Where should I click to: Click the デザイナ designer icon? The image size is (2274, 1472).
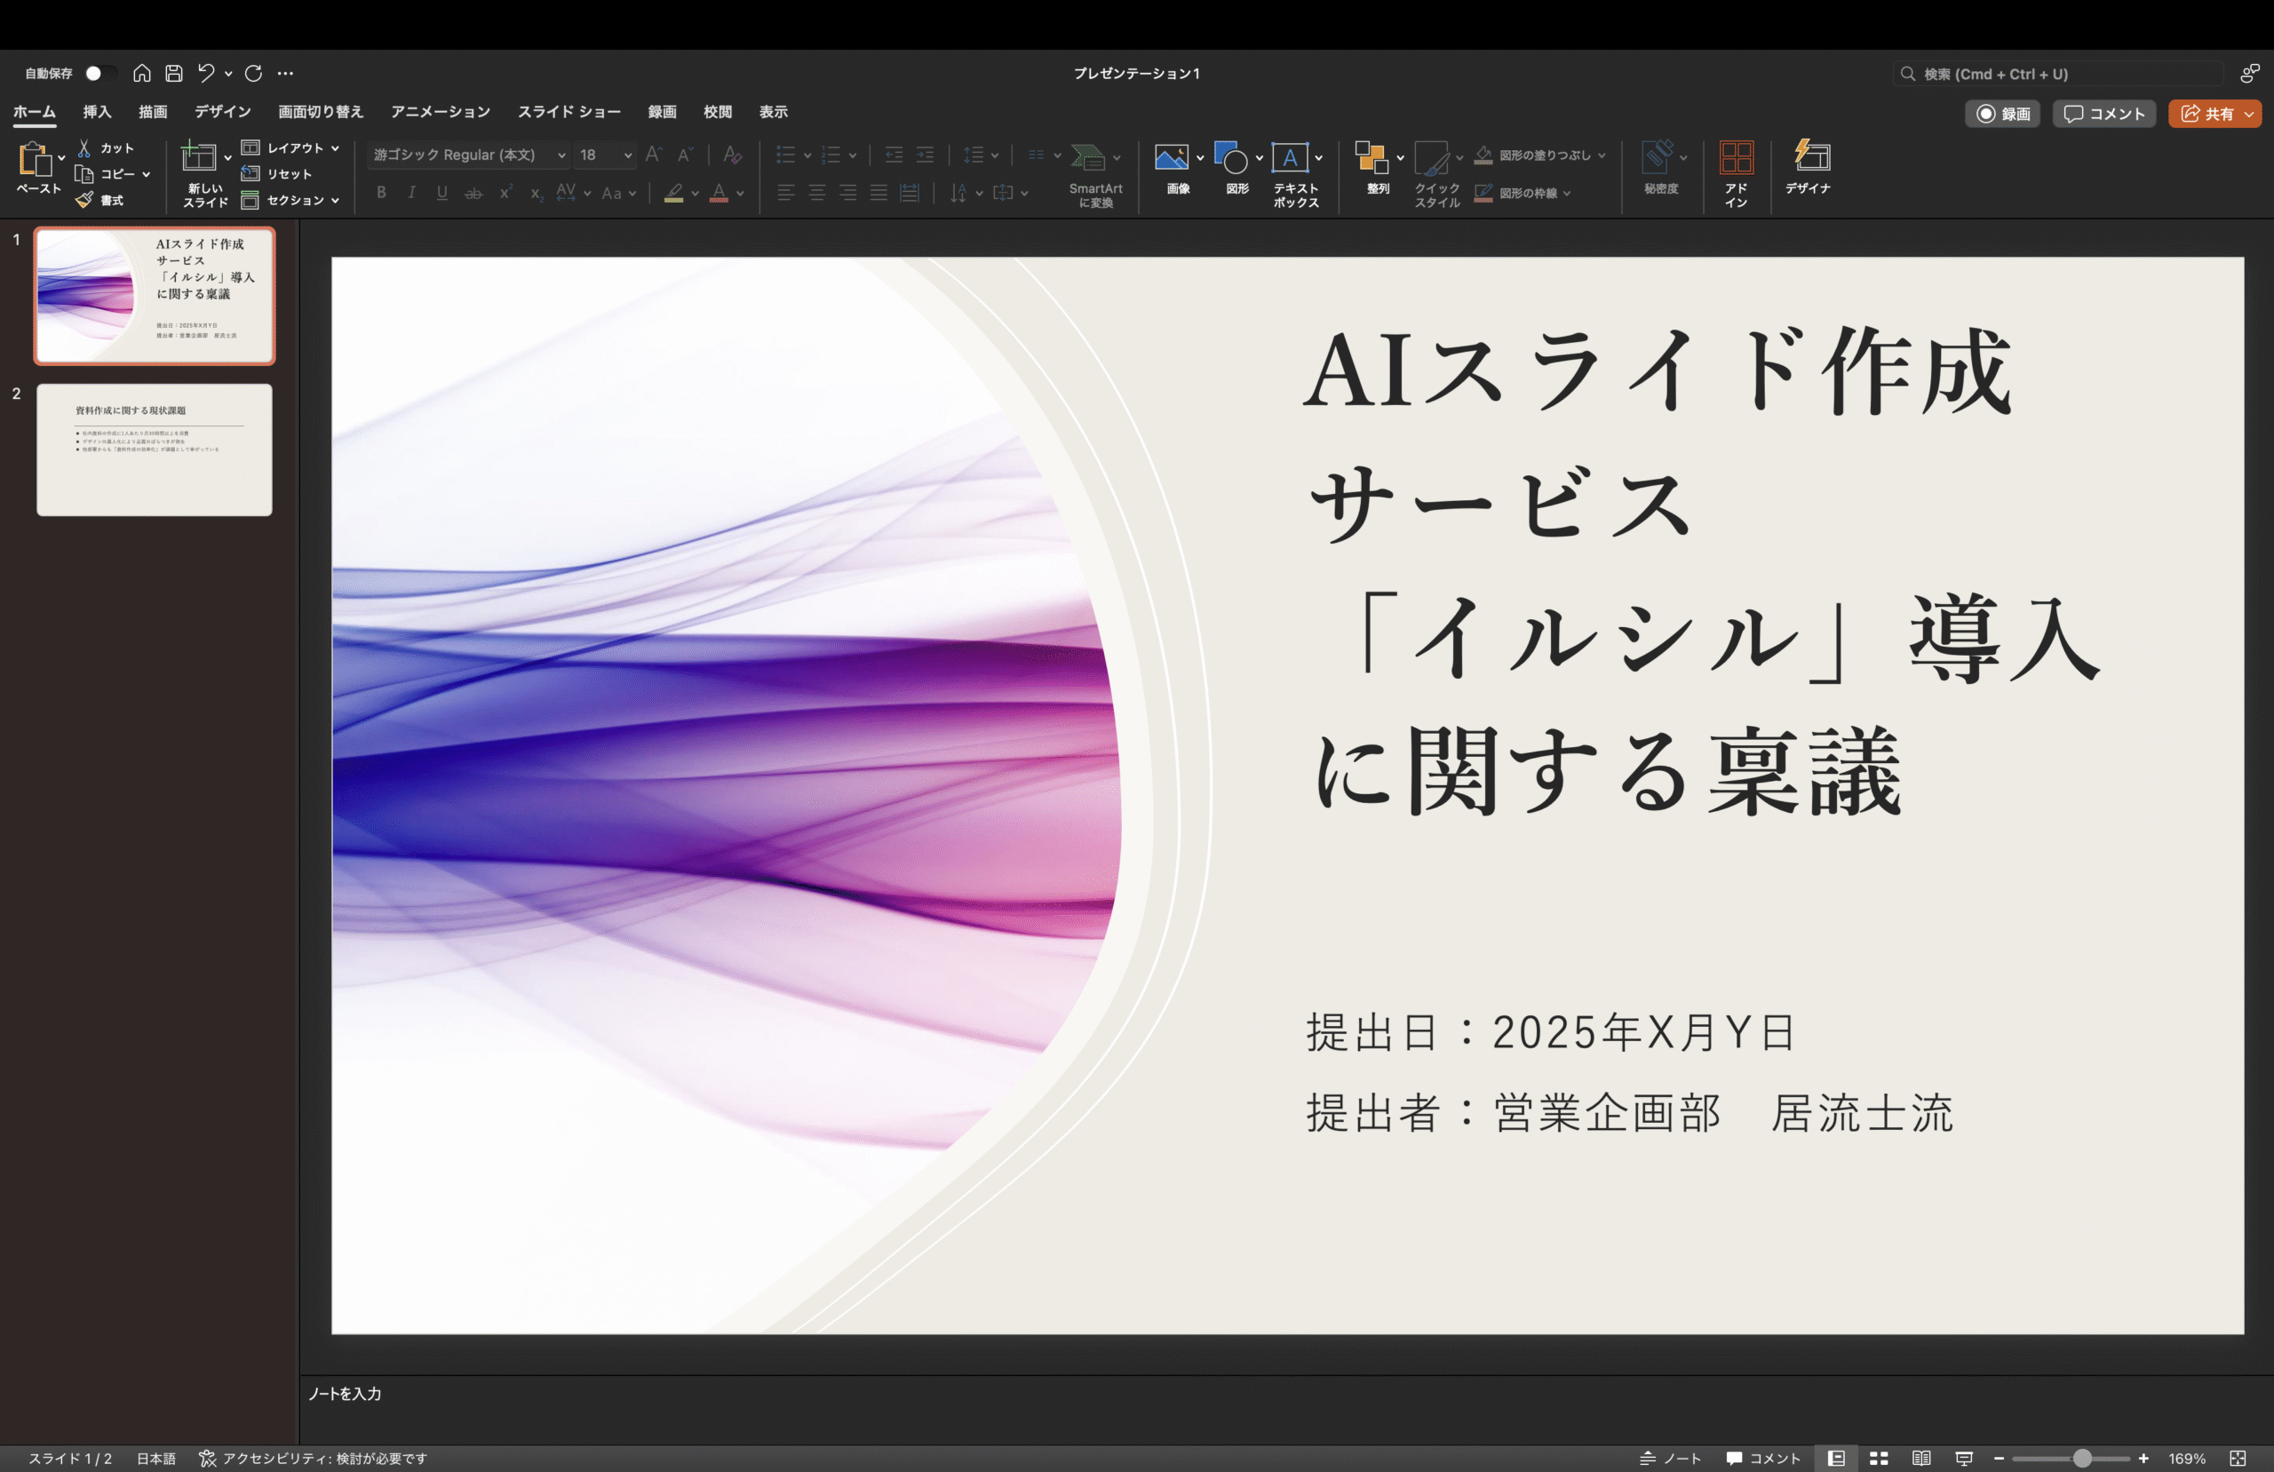1810,156
